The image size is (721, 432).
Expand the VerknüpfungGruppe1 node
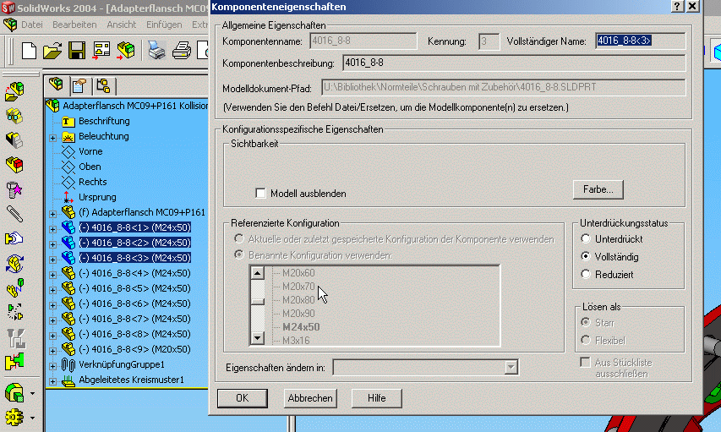53,366
